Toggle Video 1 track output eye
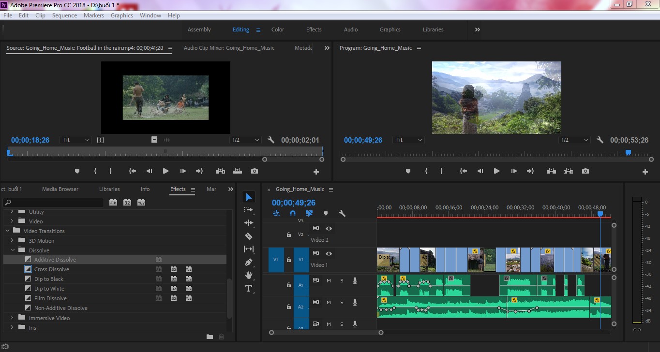The width and height of the screenshot is (660, 352). [x=329, y=253]
